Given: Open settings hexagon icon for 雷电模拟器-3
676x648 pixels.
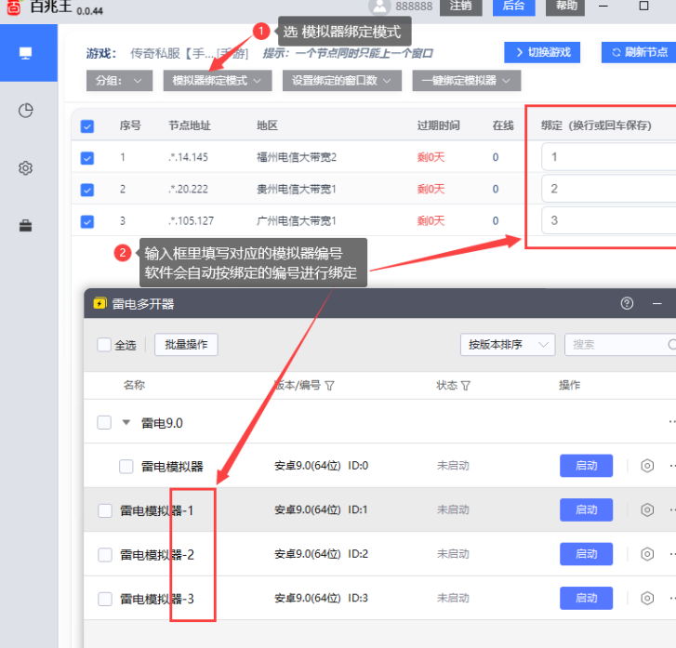Looking at the screenshot, I should (x=647, y=599).
